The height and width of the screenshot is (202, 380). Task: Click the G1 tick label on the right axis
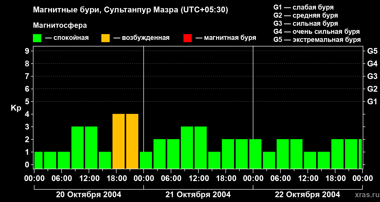[372, 102]
